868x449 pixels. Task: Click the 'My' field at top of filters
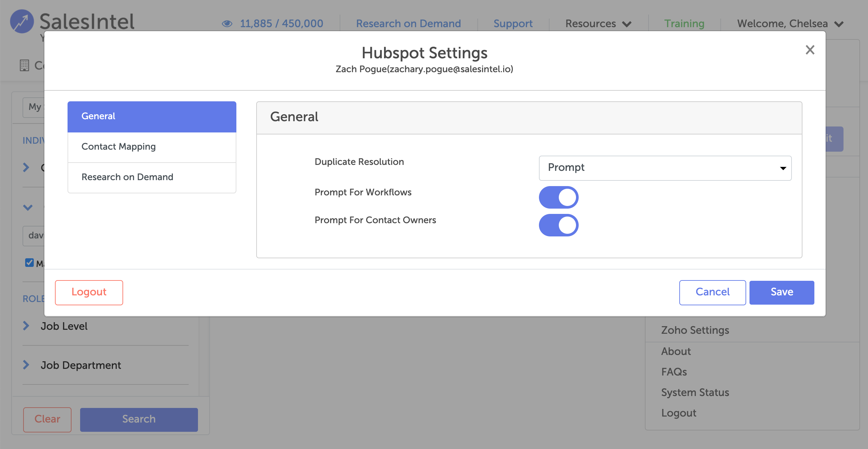[x=33, y=107]
